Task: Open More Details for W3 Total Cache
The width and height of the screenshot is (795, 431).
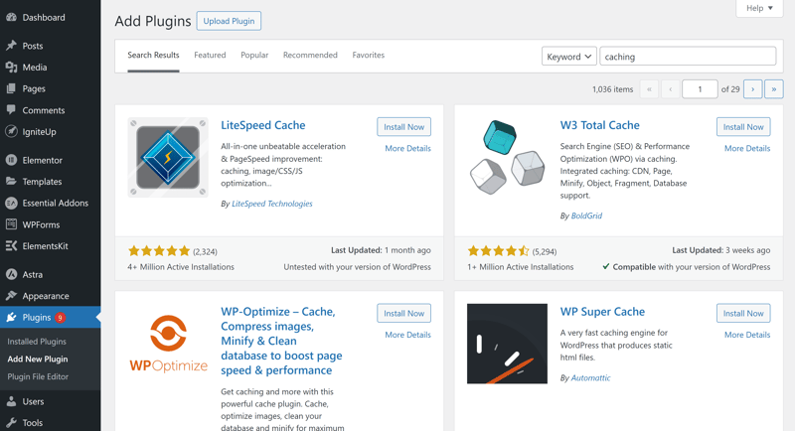Action: pyautogui.click(x=747, y=148)
